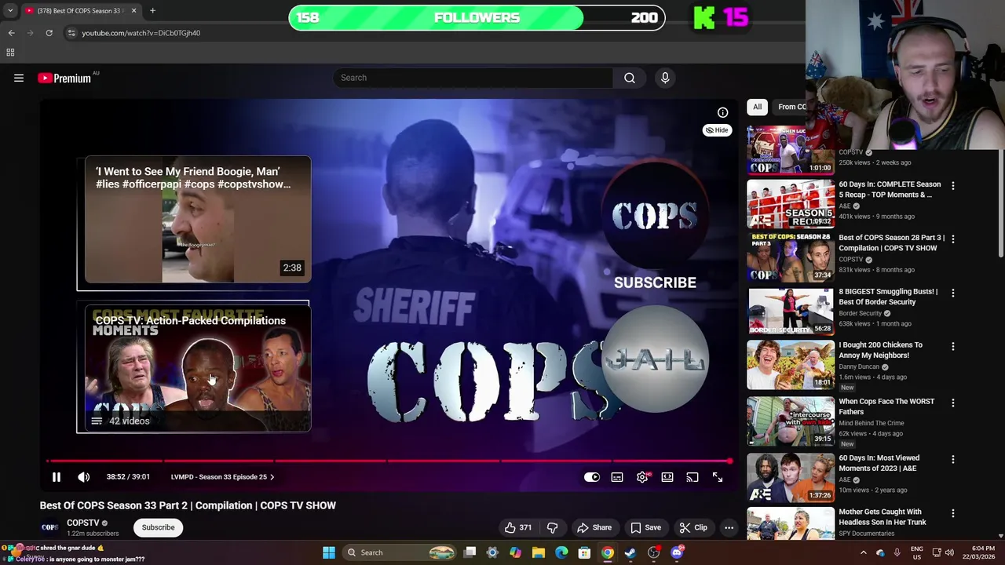This screenshot has width=1005, height=565.
Task: Open options for Best of COPS Season 28
Action: [953, 239]
